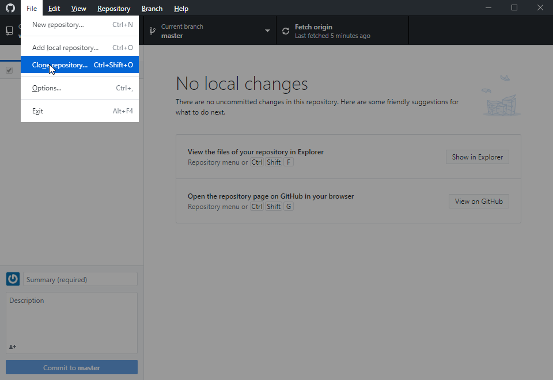
Task: Minimize the GitHub Desktop window
Action: point(488,7)
